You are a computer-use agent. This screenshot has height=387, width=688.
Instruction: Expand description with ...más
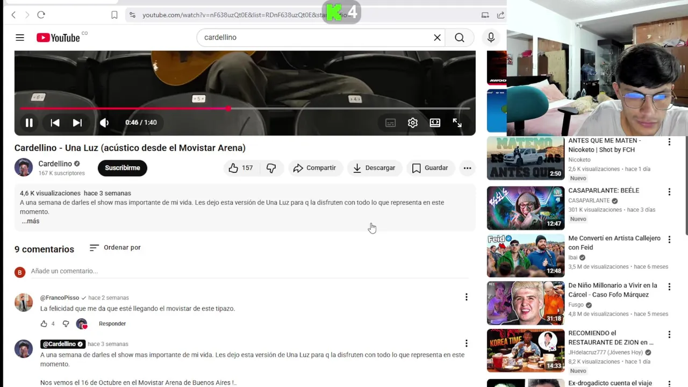pos(30,221)
